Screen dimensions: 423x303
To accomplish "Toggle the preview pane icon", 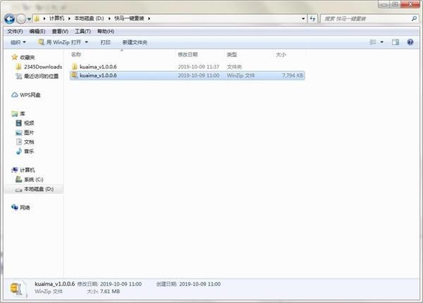I will (x=396, y=42).
